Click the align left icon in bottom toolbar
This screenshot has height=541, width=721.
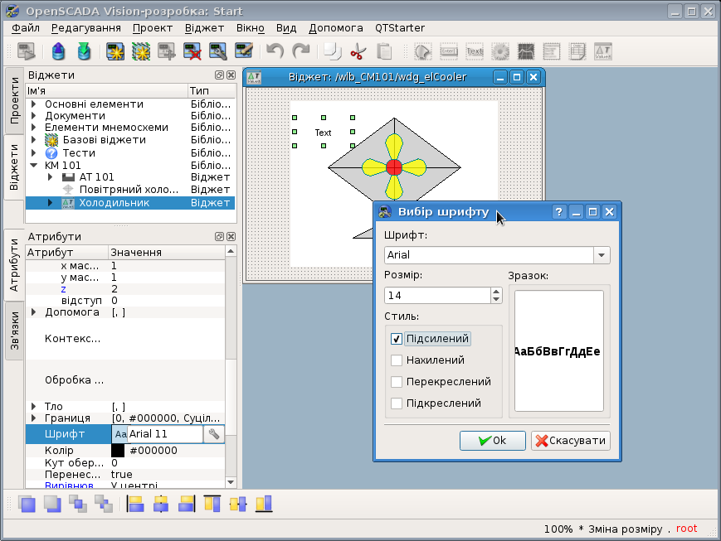[x=135, y=503]
